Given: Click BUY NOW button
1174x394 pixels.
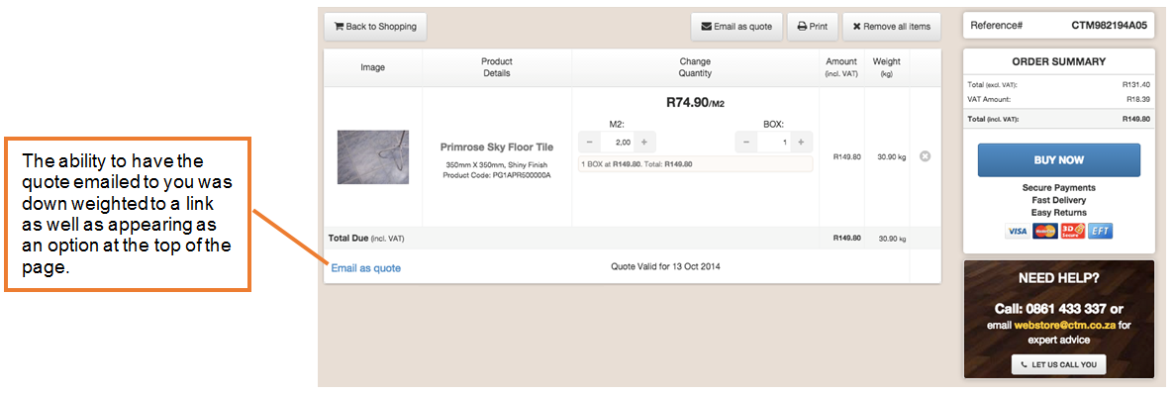Looking at the screenshot, I should (x=1059, y=160).
